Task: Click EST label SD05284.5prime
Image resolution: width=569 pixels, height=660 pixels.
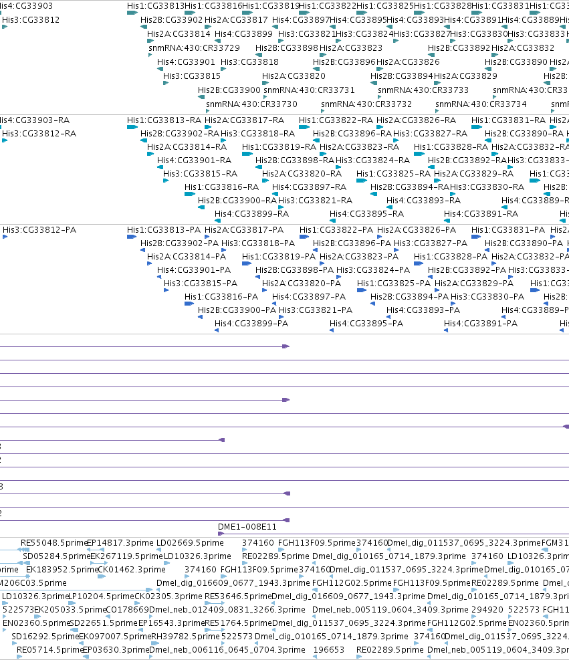Action: point(56,556)
